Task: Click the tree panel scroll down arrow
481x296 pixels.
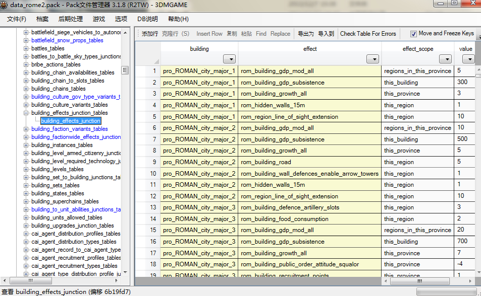Action: (125, 272)
